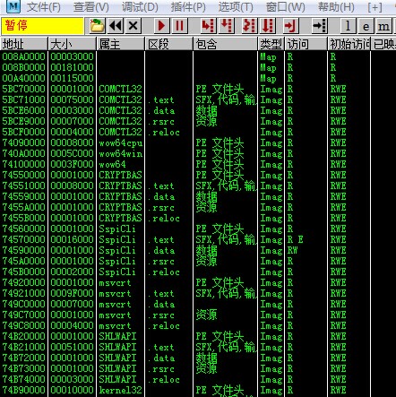
Task: Click the 地址 column header
Action: [x=24, y=44]
